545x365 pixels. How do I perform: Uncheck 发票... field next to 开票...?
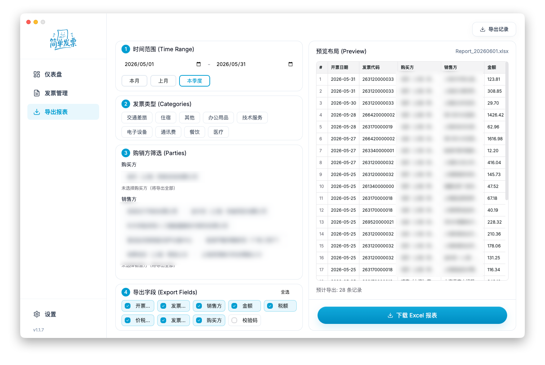click(173, 306)
